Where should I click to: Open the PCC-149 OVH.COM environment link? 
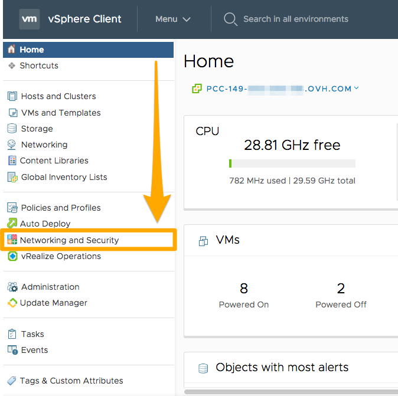[x=279, y=89]
